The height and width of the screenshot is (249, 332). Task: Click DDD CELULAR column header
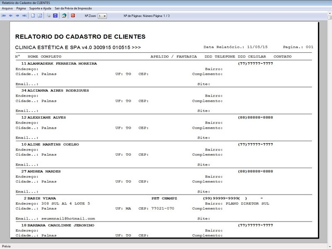[252, 56]
